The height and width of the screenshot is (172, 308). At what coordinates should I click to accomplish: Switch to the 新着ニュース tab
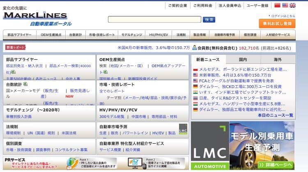tap(208, 59)
